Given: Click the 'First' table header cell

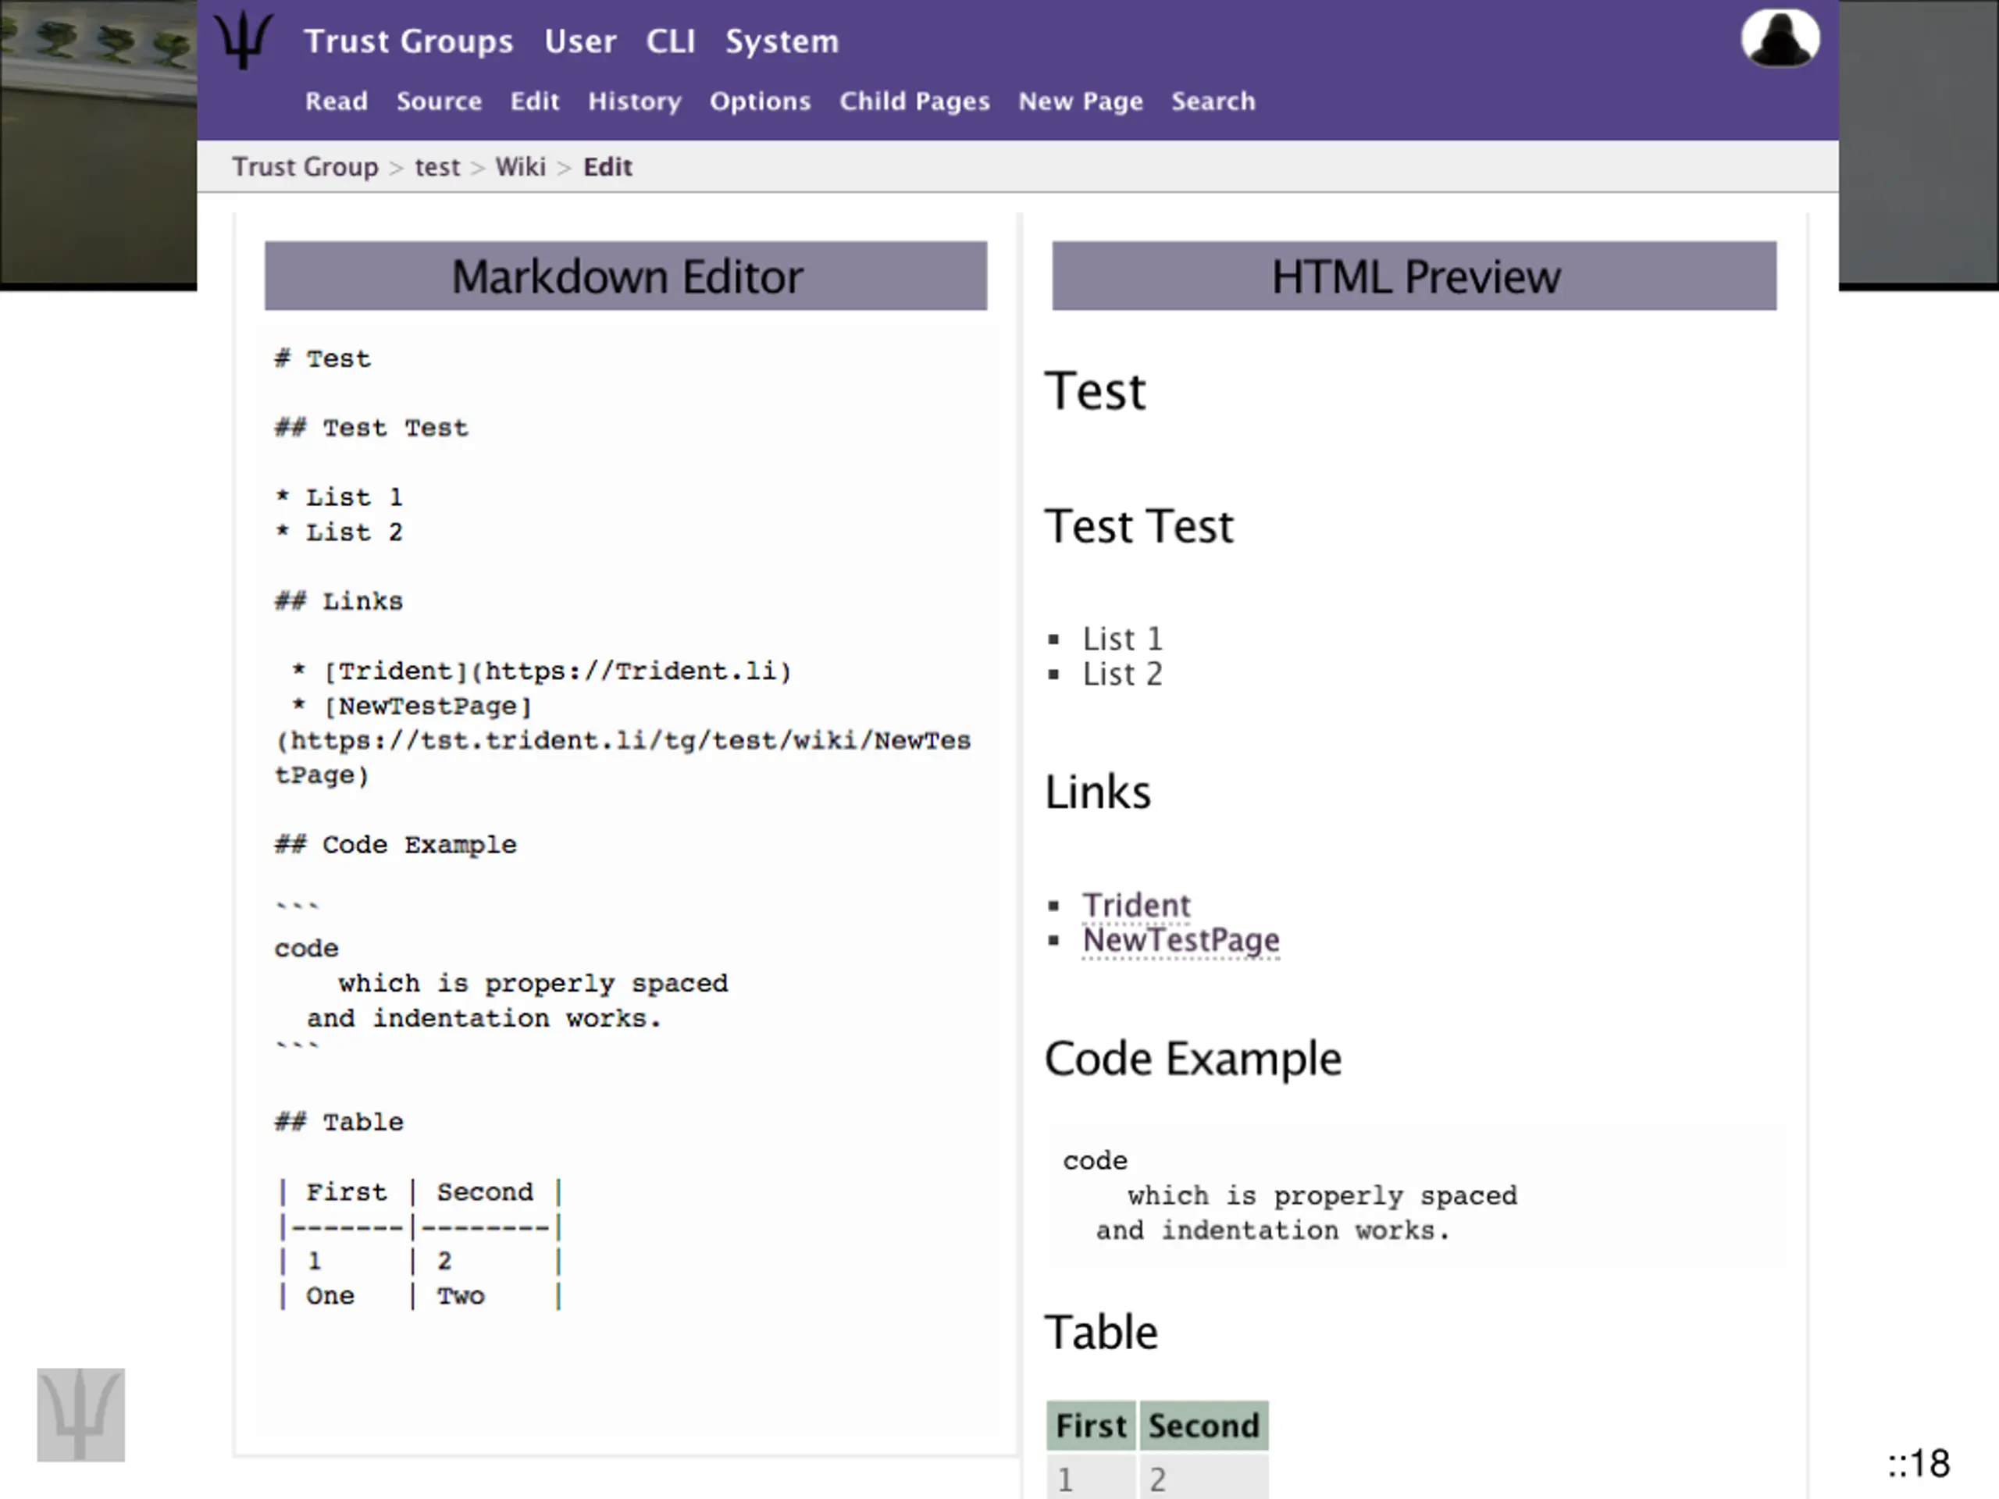Looking at the screenshot, I should tap(1091, 1426).
